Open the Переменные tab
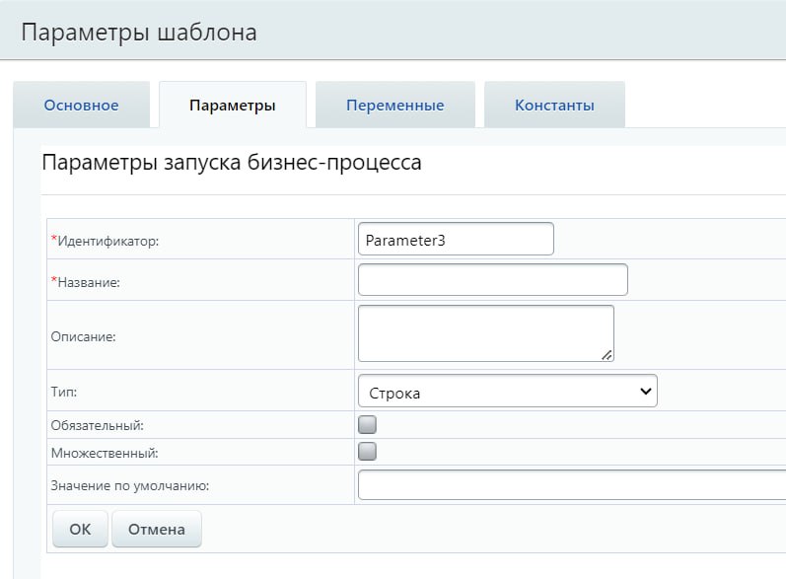 coord(394,106)
